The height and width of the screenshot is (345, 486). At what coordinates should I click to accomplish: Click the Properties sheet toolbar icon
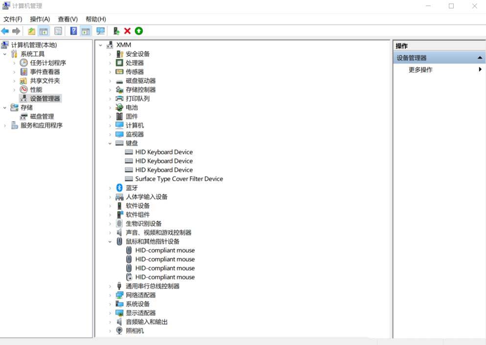coord(58,31)
